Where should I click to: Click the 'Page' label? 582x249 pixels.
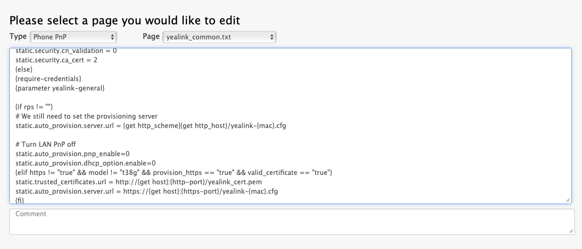coord(151,37)
